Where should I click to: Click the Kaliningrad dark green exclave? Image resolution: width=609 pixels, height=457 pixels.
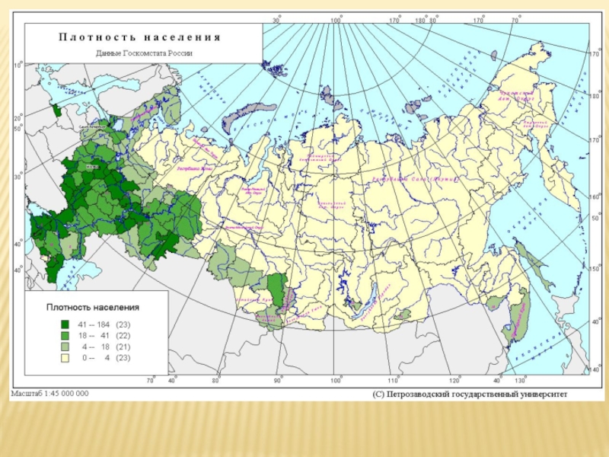click(x=56, y=110)
